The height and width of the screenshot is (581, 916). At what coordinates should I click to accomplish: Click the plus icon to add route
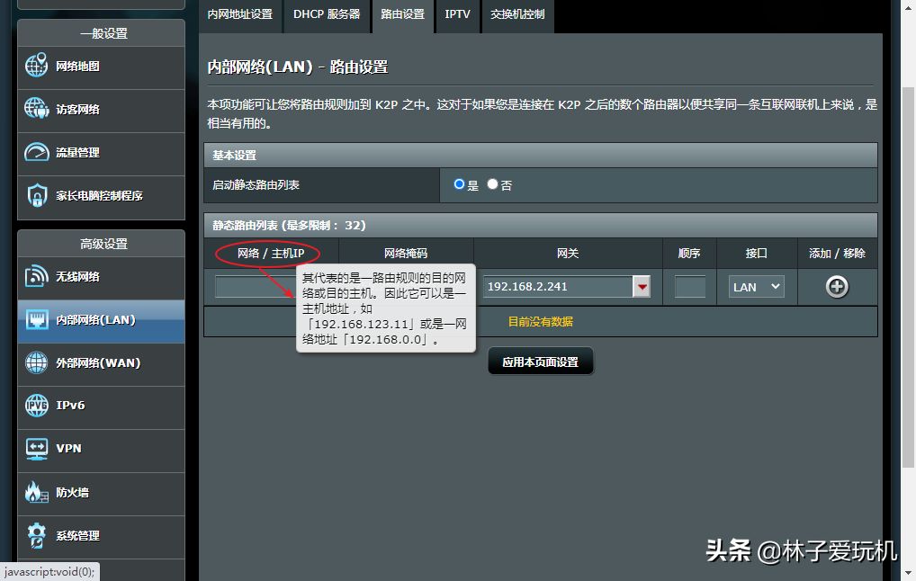click(837, 287)
